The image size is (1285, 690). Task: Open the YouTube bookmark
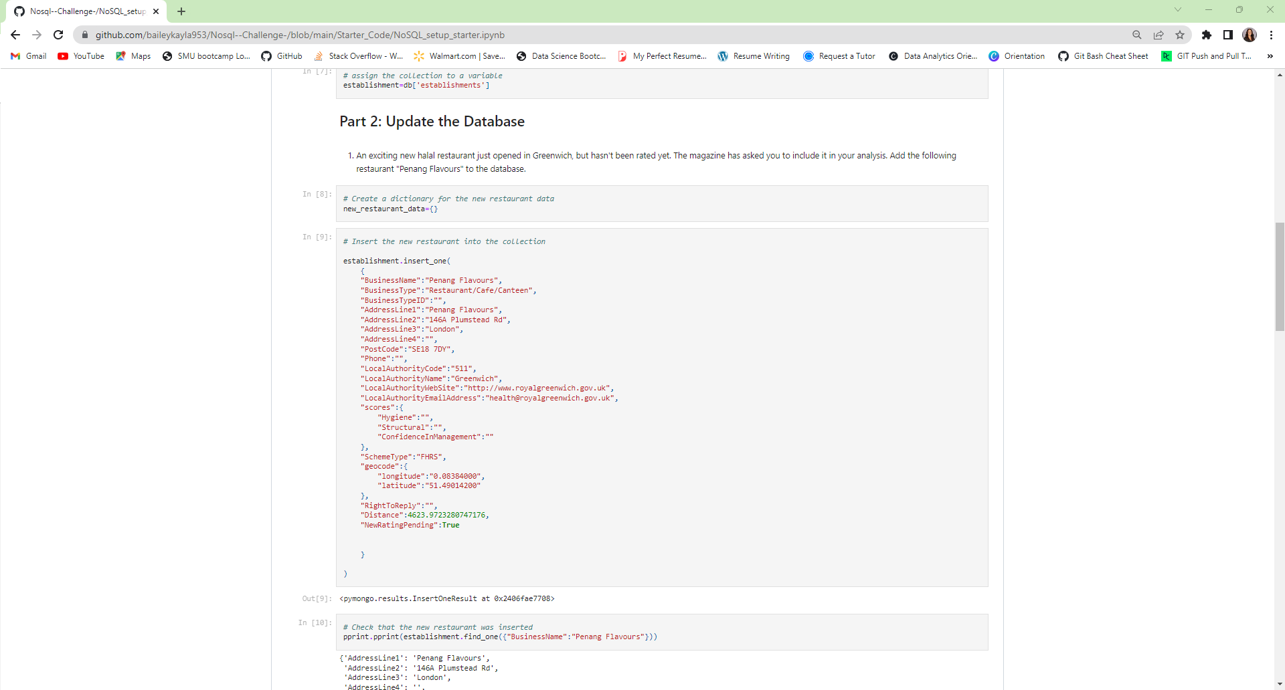tap(80, 56)
